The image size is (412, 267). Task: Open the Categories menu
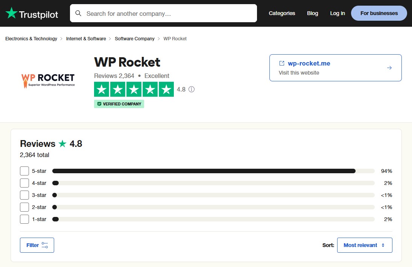(282, 13)
